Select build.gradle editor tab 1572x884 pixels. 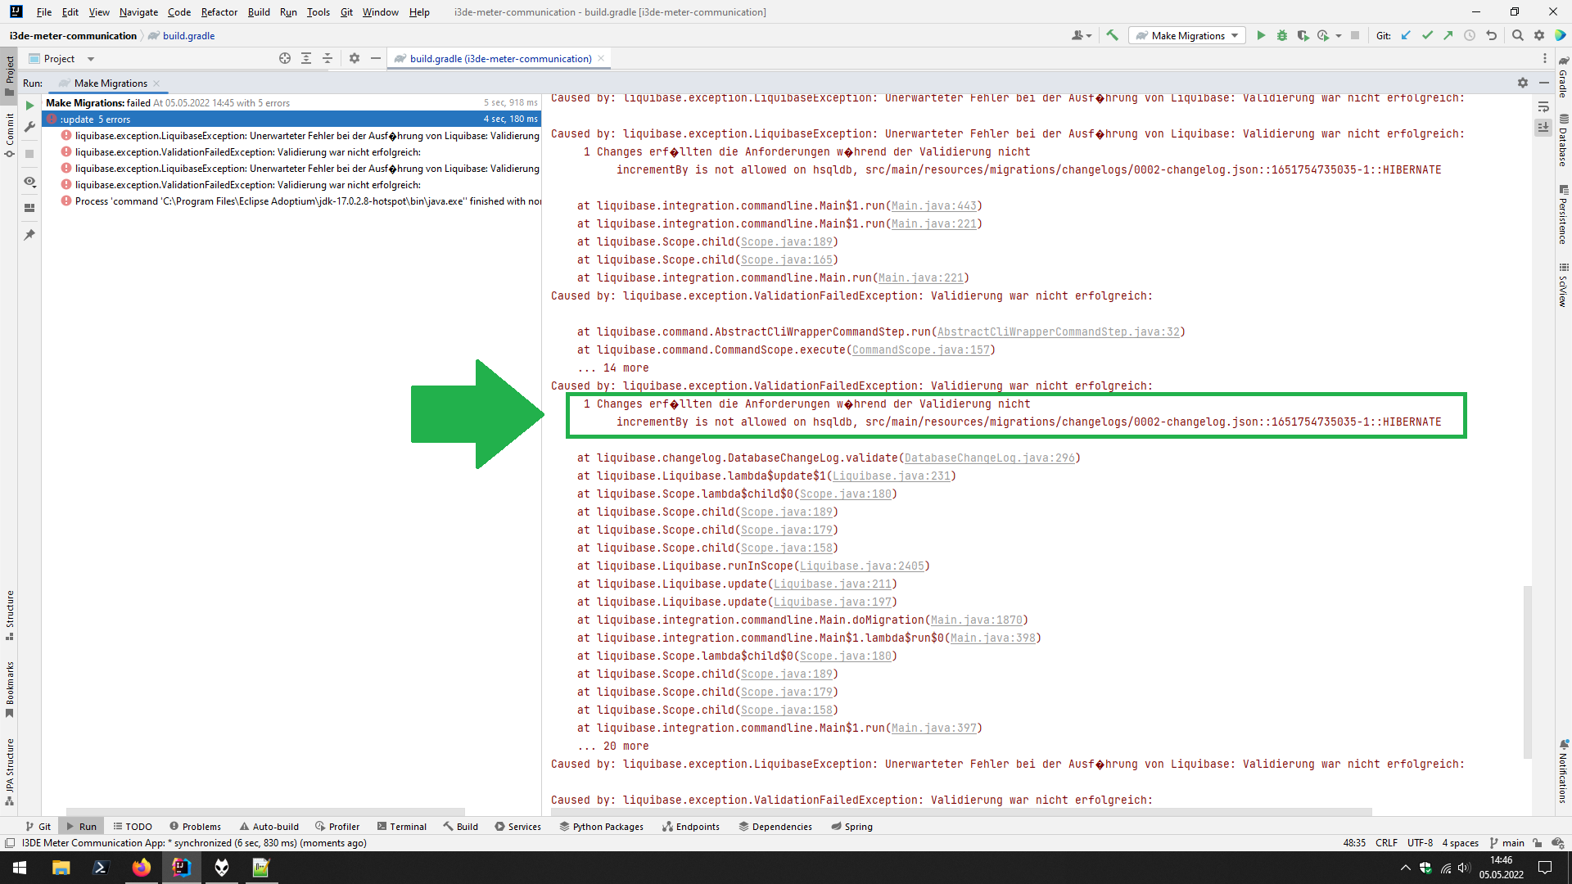pyautogui.click(x=499, y=58)
